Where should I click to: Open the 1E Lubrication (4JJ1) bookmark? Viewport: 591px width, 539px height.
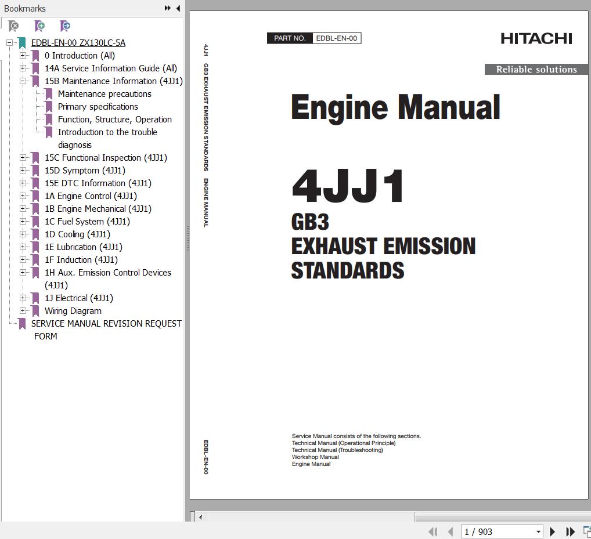pyautogui.click(x=83, y=248)
